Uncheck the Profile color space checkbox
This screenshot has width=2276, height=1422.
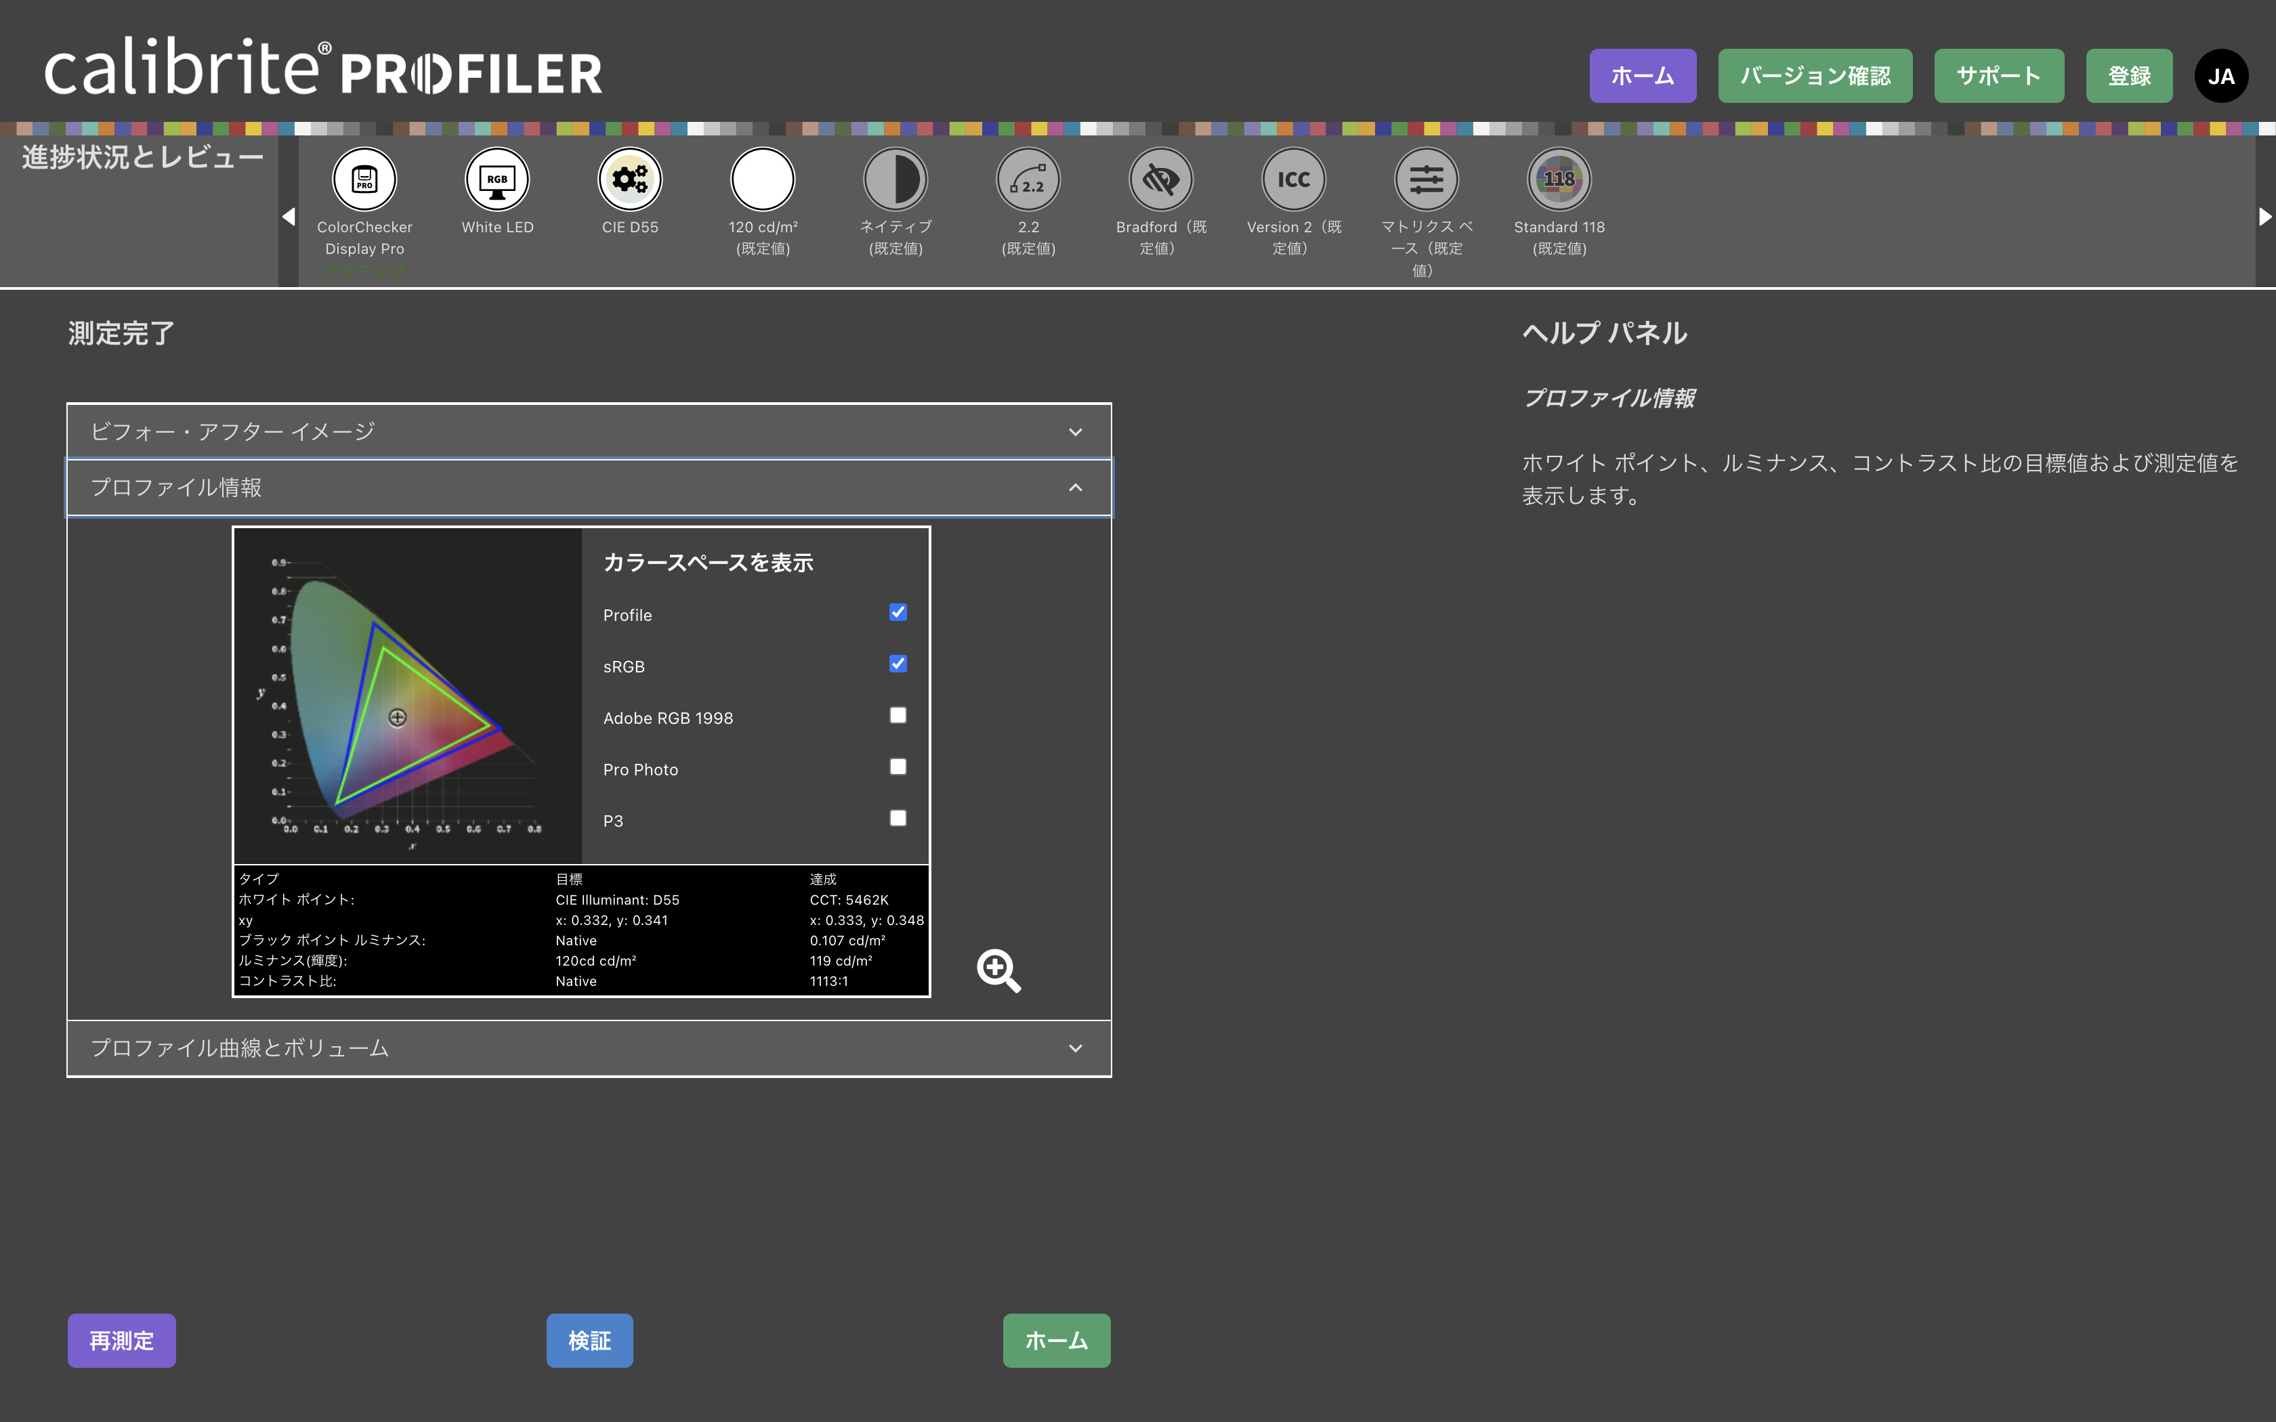898,613
